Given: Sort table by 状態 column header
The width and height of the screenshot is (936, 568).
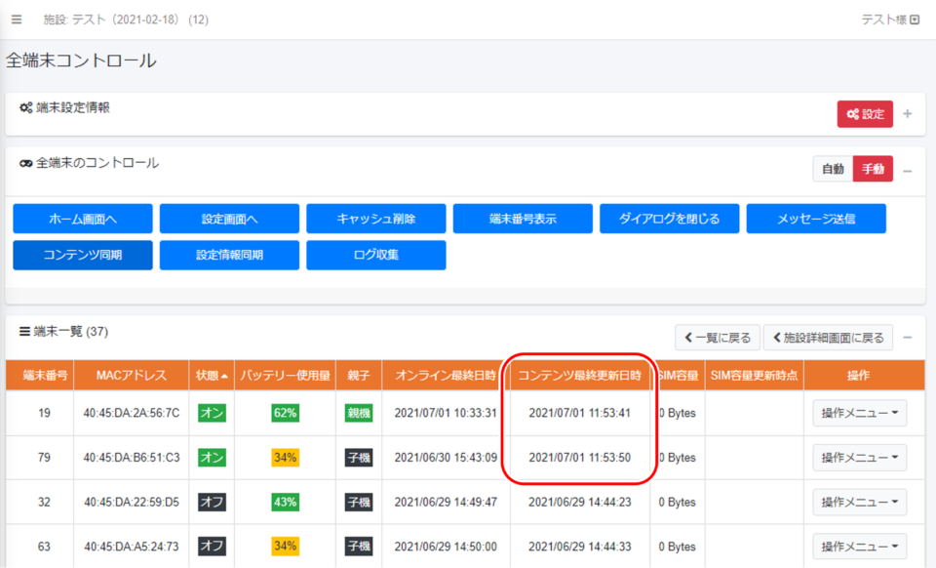Looking at the screenshot, I should click(x=212, y=376).
